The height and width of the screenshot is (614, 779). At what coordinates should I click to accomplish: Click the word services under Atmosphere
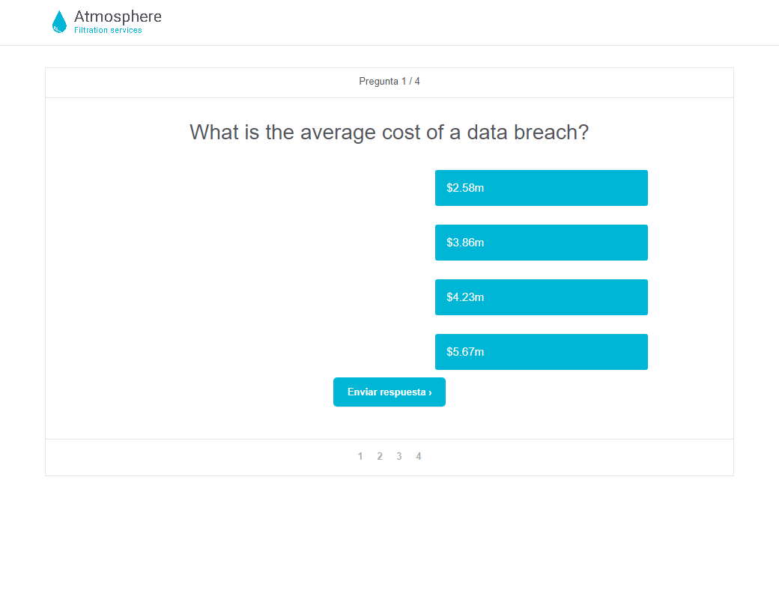point(126,30)
